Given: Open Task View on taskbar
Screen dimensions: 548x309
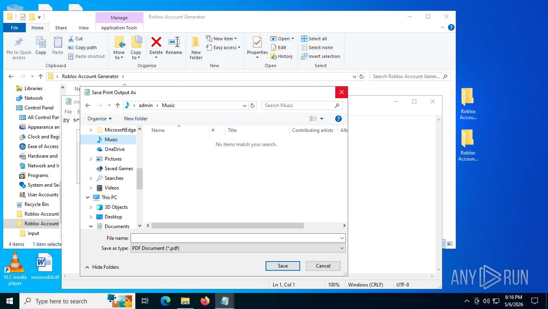Looking at the screenshot, I should pos(145,301).
